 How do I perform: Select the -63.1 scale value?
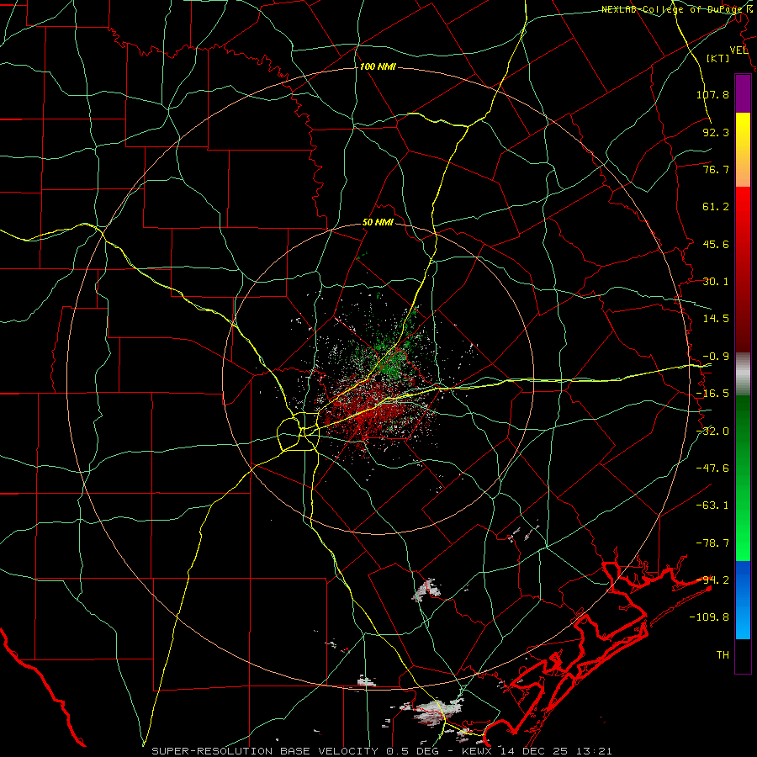[712, 506]
